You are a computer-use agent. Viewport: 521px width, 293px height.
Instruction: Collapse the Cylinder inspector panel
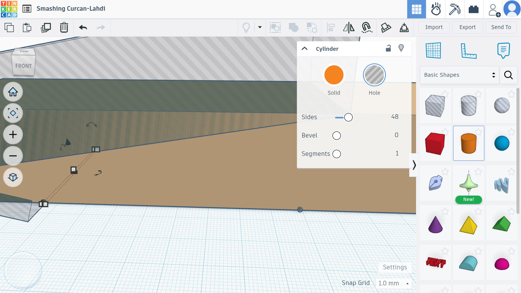pyautogui.click(x=304, y=49)
